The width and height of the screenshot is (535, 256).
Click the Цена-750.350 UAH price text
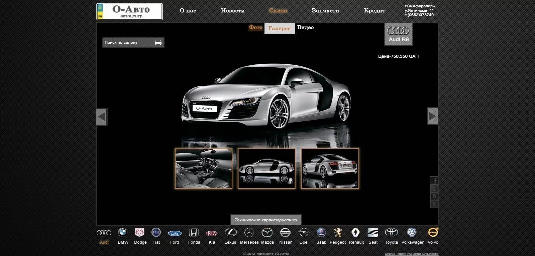[x=398, y=56]
